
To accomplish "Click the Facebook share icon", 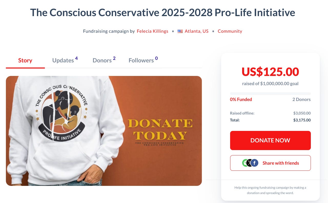I will coord(254,163).
